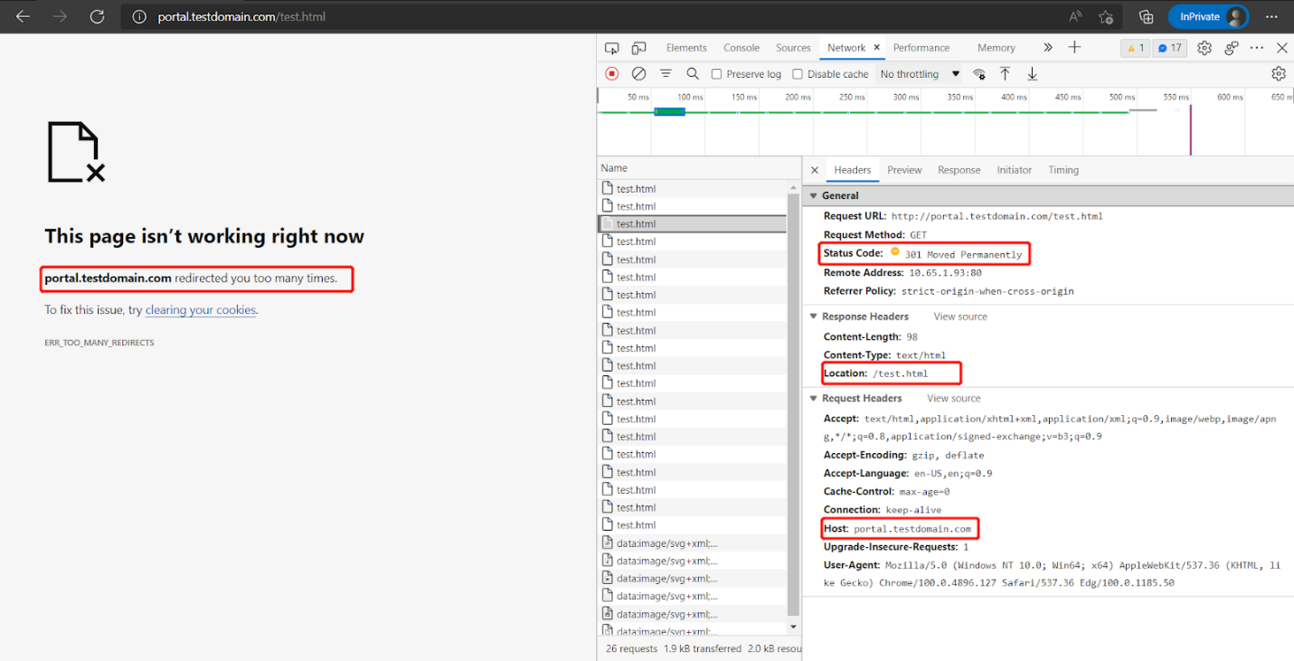
Task: Import a HAR file using the import icon
Action: [1005, 73]
